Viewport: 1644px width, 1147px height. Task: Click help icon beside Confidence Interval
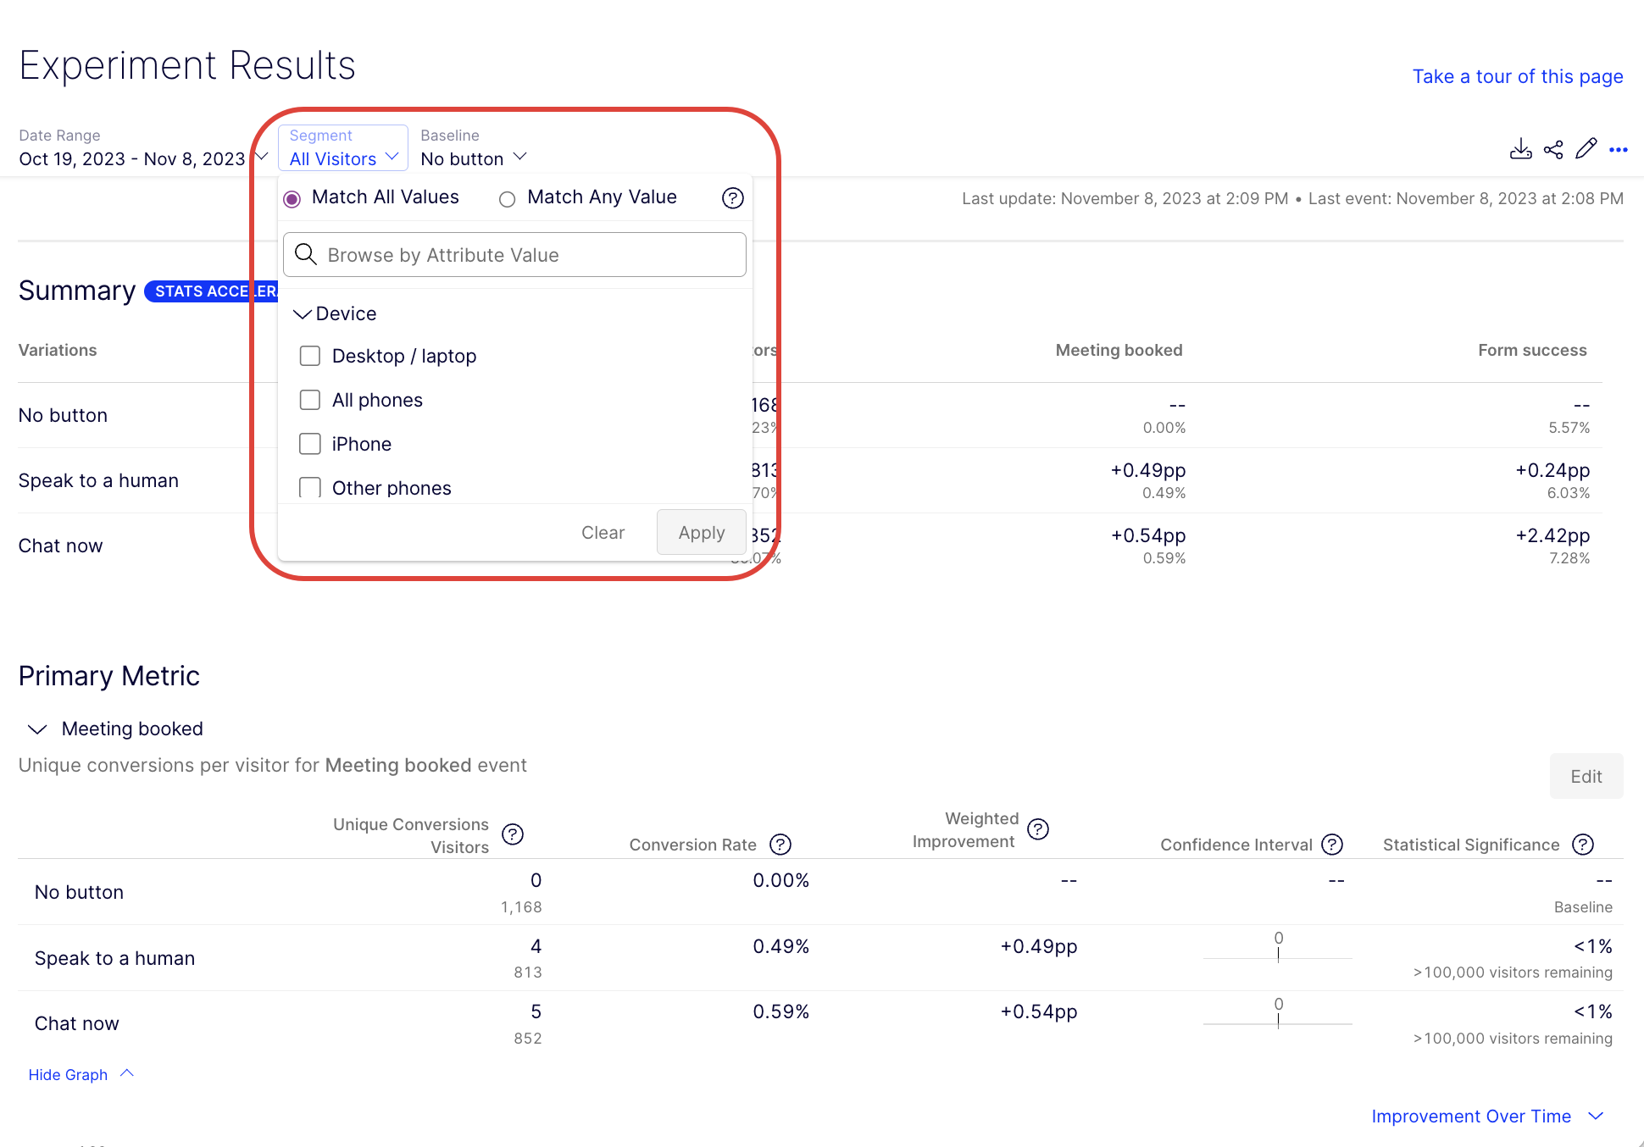1332,845
